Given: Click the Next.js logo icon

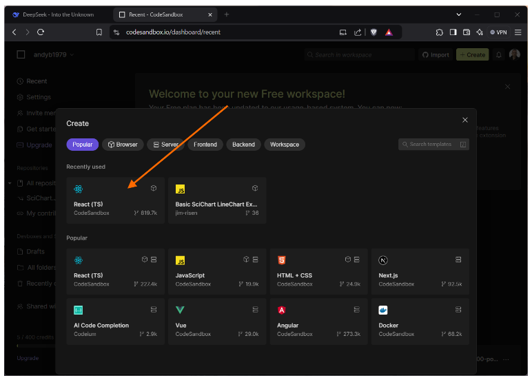Looking at the screenshot, I should pyautogui.click(x=383, y=260).
